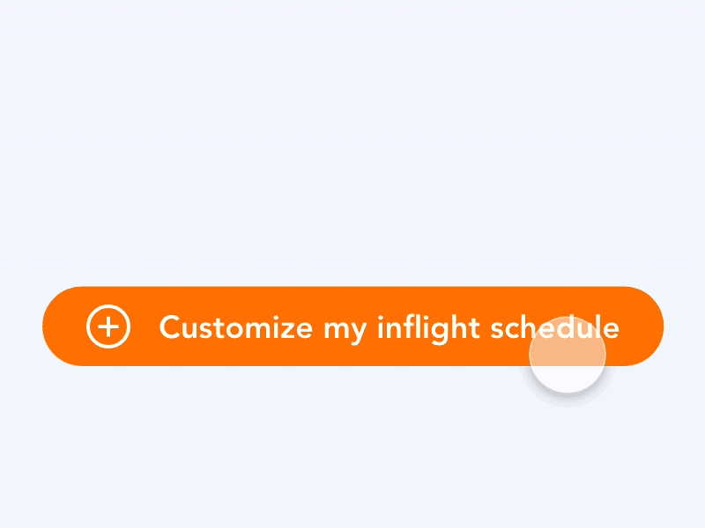This screenshot has width=705, height=528.
Task: Select the plus symbol inside the white circle
Action: (x=108, y=326)
